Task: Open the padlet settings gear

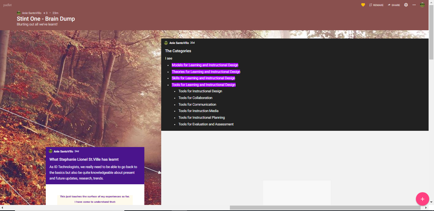Action: click(x=406, y=5)
